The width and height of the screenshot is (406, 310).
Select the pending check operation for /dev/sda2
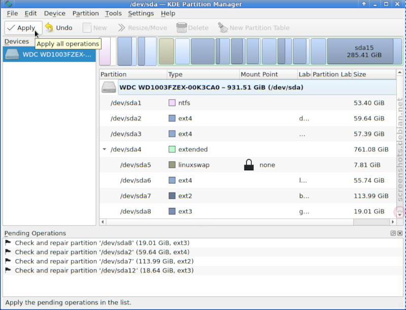(x=203, y=252)
